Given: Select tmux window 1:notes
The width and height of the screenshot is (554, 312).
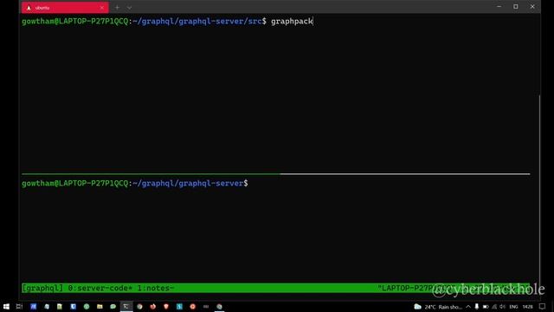Looking at the screenshot, I should [x=156, y=289].
